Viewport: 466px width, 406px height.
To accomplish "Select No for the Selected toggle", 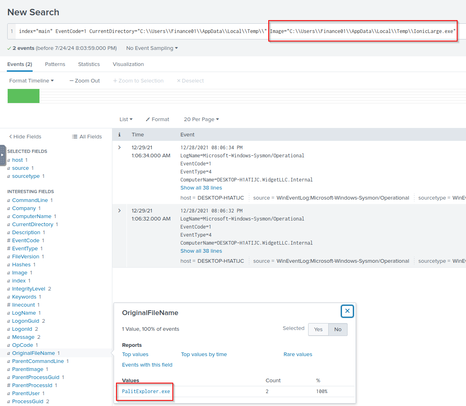I will (338, 329).
